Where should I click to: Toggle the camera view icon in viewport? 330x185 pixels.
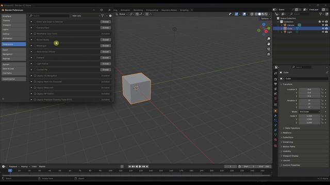coord(269,49)
